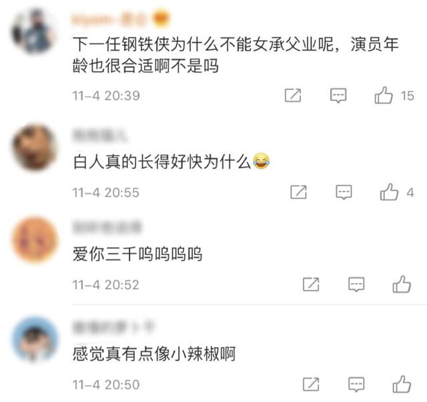Repost the 20:39 comment with share icon
The height and width of the screenshot is (402, 427).
point(293,95)
